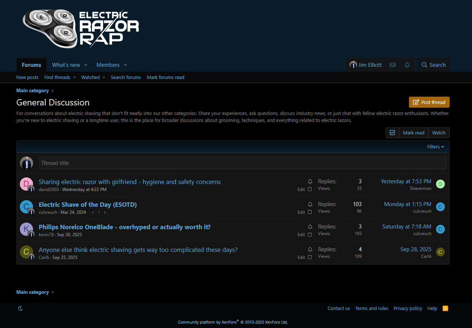
Task: Click the select-all checkbox icon beside Mark read
Action: point(392,133)
